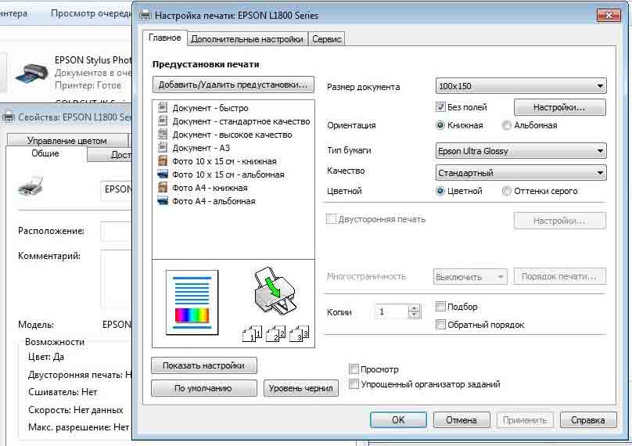Select the 'Оттенки серого' radio button

click(x=507, y=191)
